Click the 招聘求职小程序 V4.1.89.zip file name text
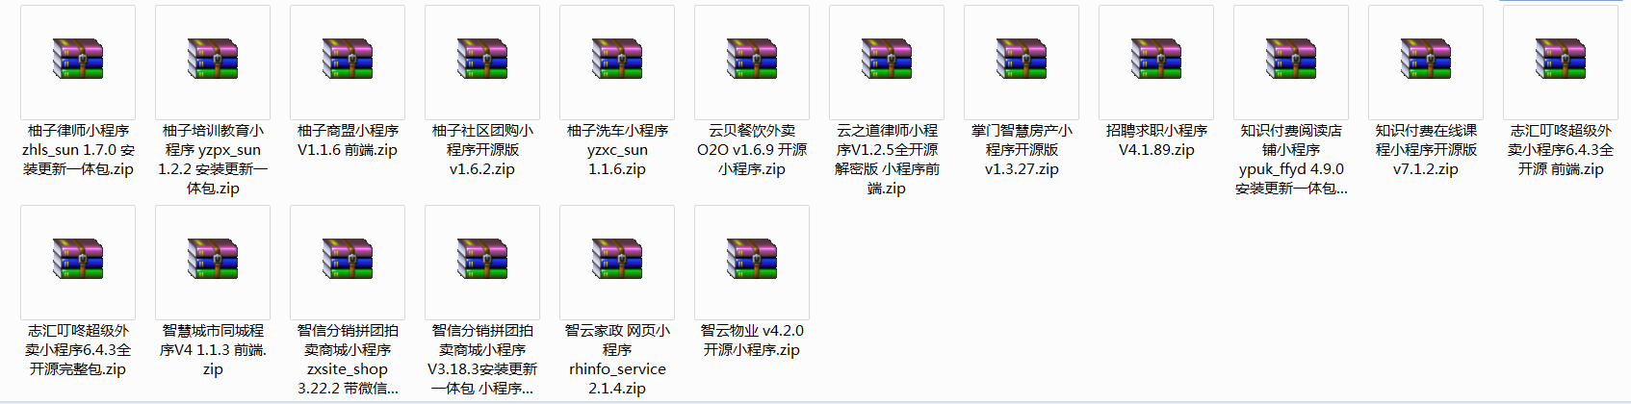 pyautogui.click(x=1156, y=140)
